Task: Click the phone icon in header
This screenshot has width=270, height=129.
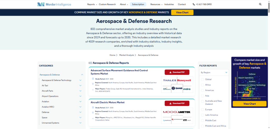Action: tap(194, 4)
